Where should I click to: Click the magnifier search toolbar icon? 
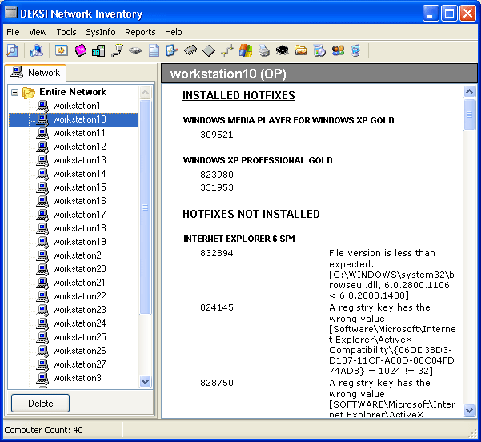(x=12, y=50)
